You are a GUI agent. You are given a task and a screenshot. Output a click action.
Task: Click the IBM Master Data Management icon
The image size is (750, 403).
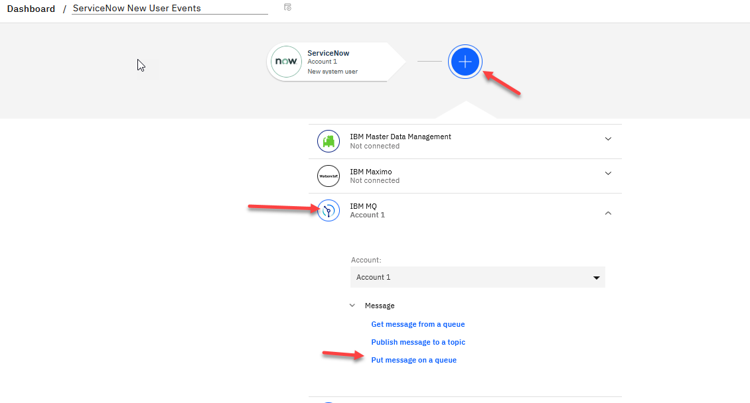[x=329, y=141]
